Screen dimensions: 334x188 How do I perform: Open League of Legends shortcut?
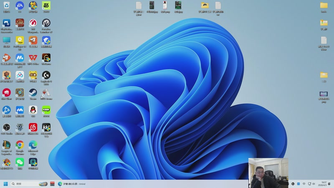point(7,145)
